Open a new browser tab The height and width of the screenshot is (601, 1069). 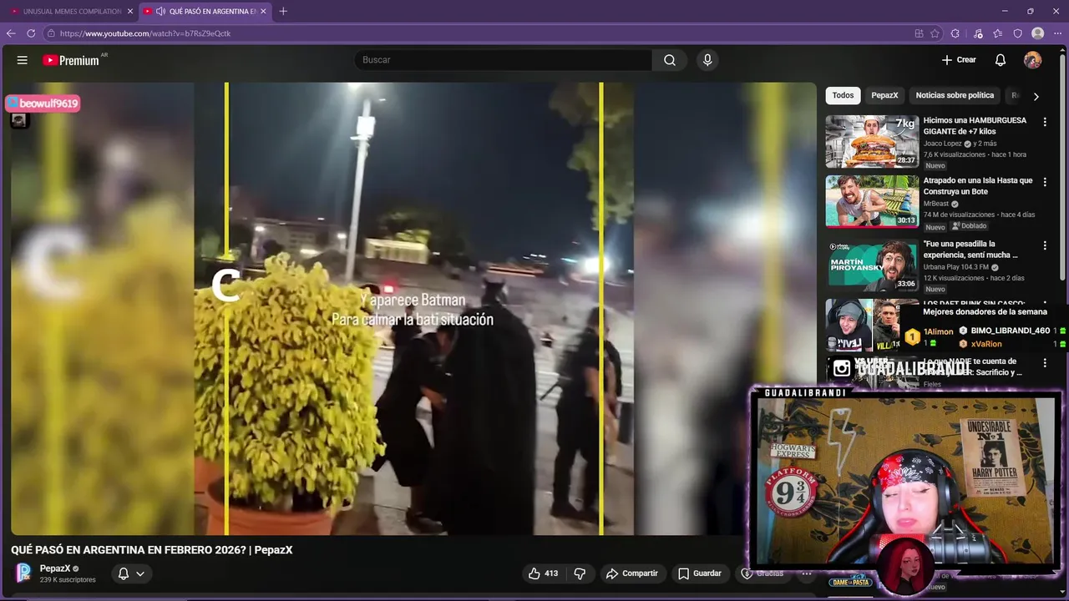pyautogui.click(x=283, y=11)
